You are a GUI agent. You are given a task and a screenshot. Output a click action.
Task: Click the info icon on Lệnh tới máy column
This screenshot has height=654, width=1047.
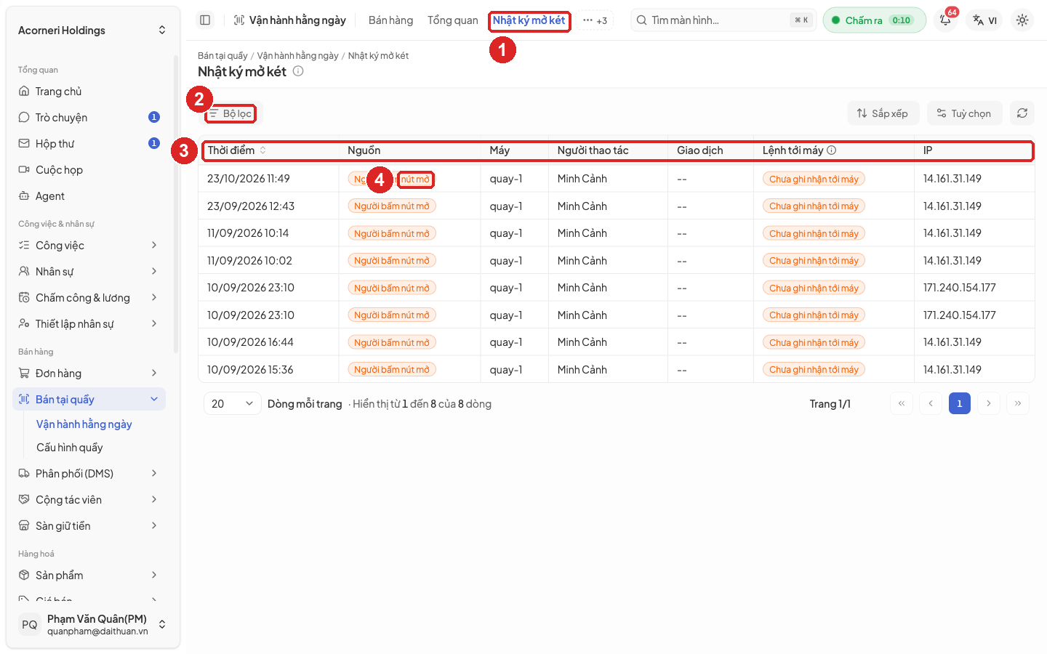(832, 150)
